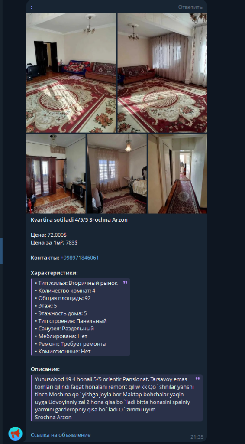Click the Тип жилья: Вторичный рынок line
This screenshot has width=245, height=444.
[76, 283]
